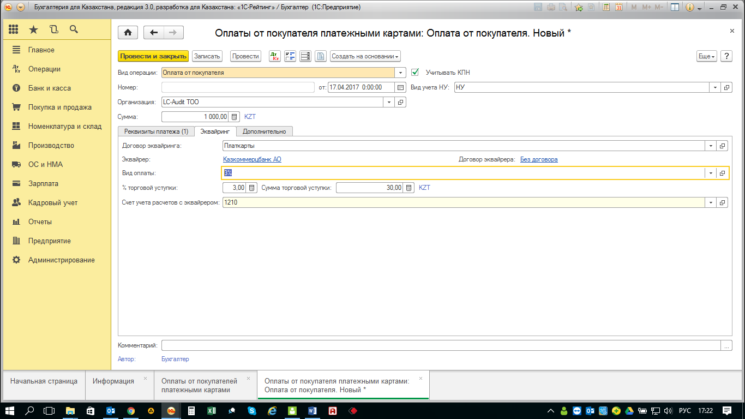Go to the home page button
This screenshot has height=419, width=745.
[128, 33]
